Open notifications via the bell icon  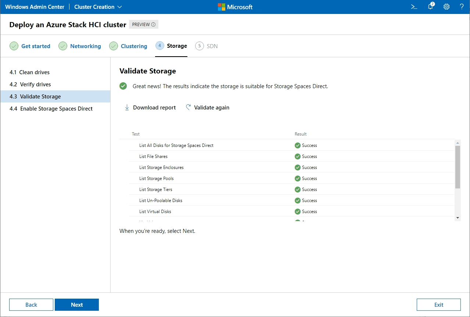pos(430,7)
